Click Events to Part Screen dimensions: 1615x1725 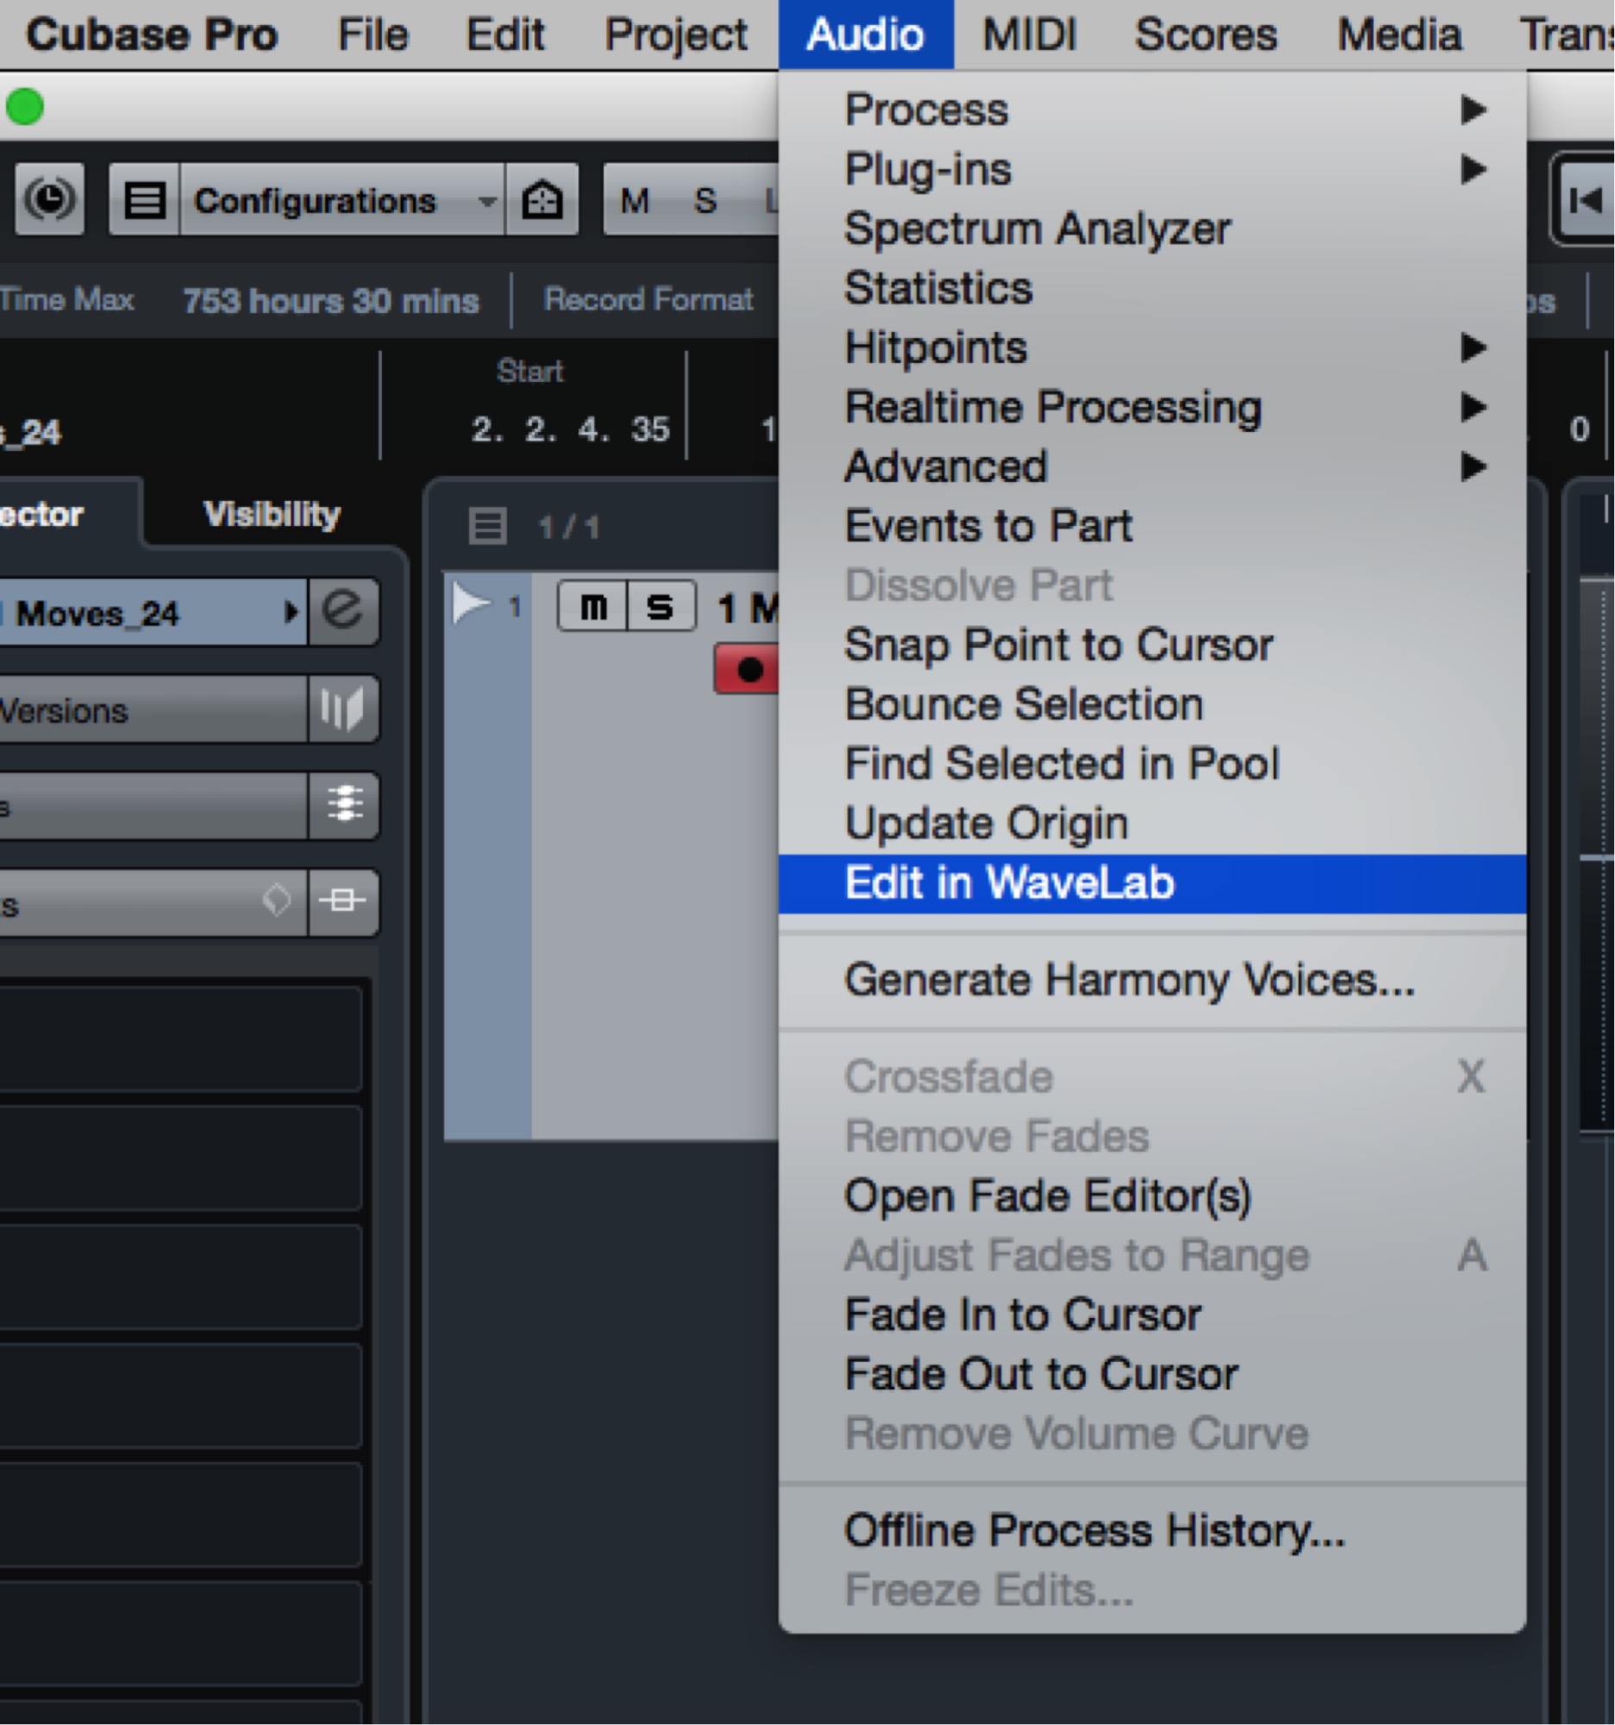click(1152, 526)
